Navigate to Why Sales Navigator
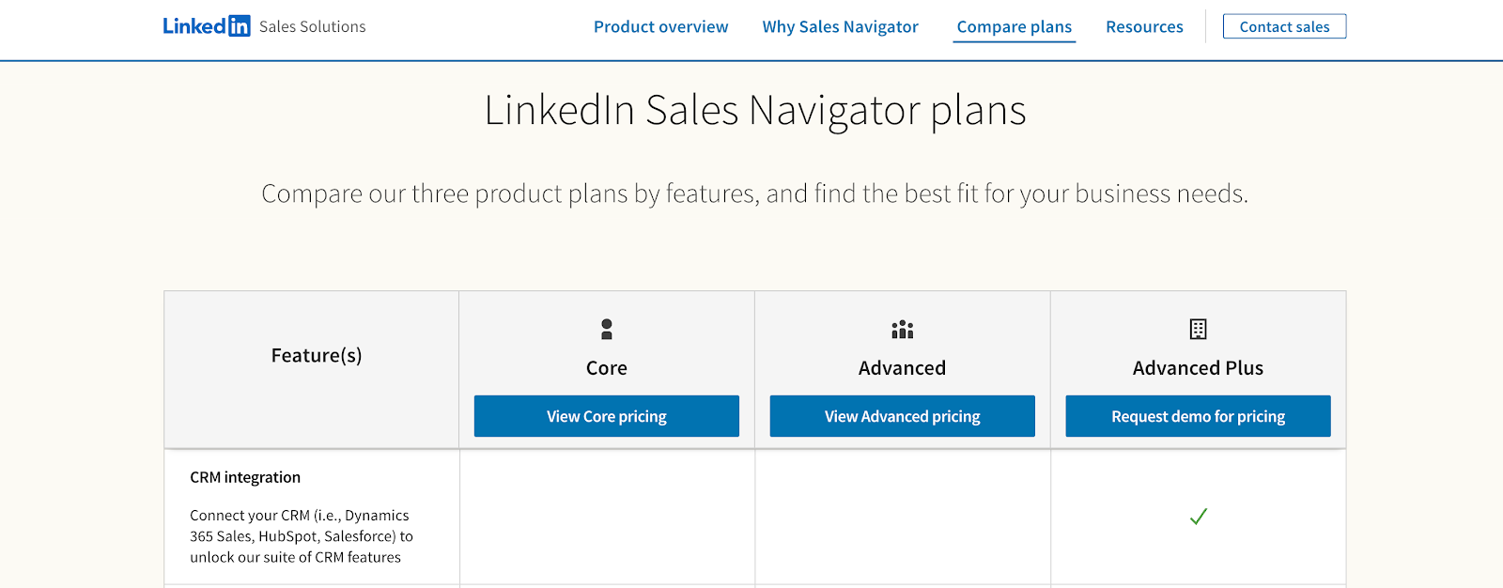The height and width of the screenshot is (588, 1503). 840,26
